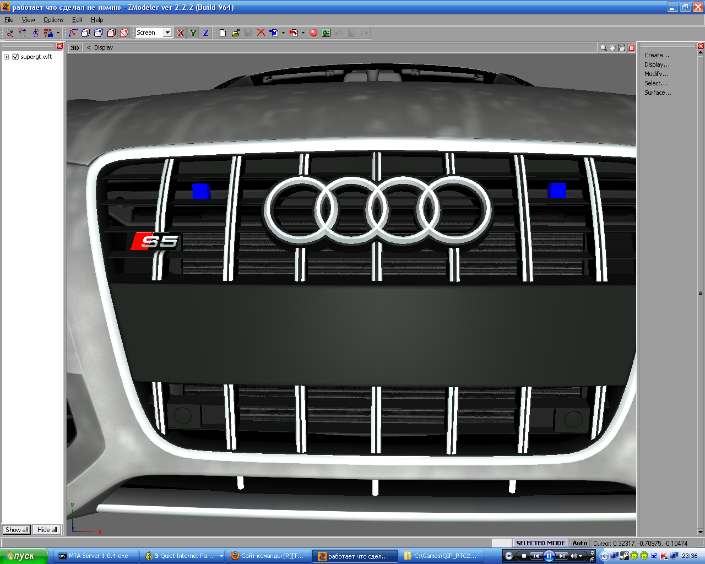Click the 3D viewport type button
Screen dimensions: 705x564
click(75, 48)
